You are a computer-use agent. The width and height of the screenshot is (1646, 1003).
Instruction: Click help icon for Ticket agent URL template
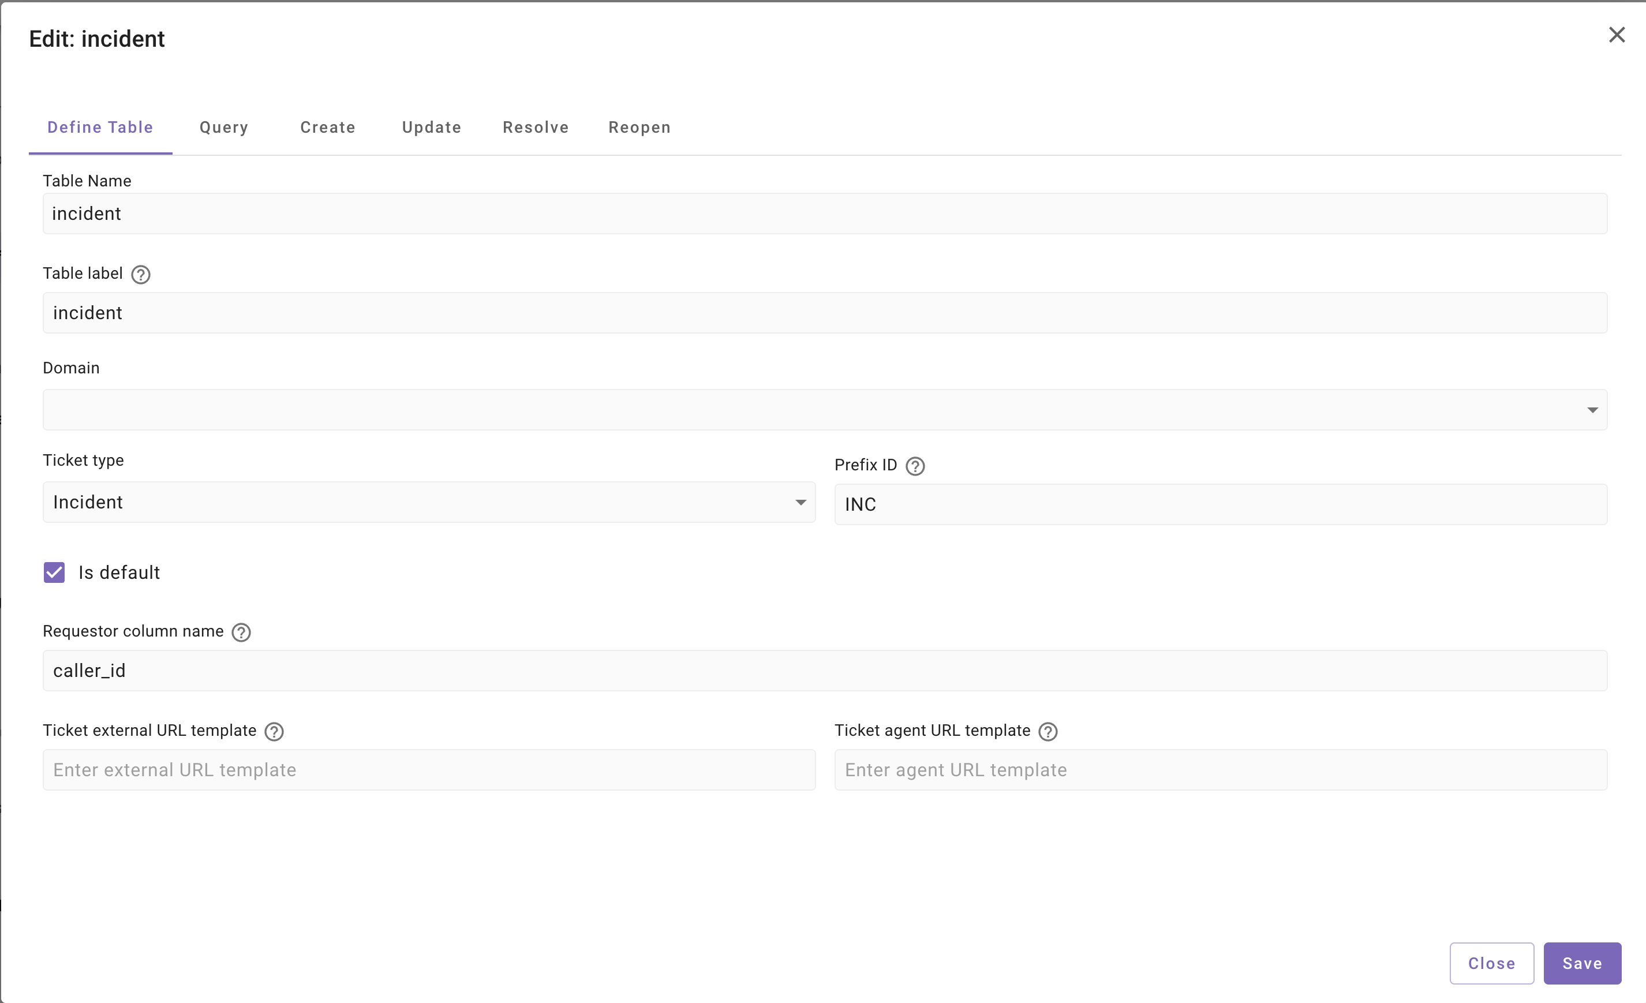tap(1048, 732)
